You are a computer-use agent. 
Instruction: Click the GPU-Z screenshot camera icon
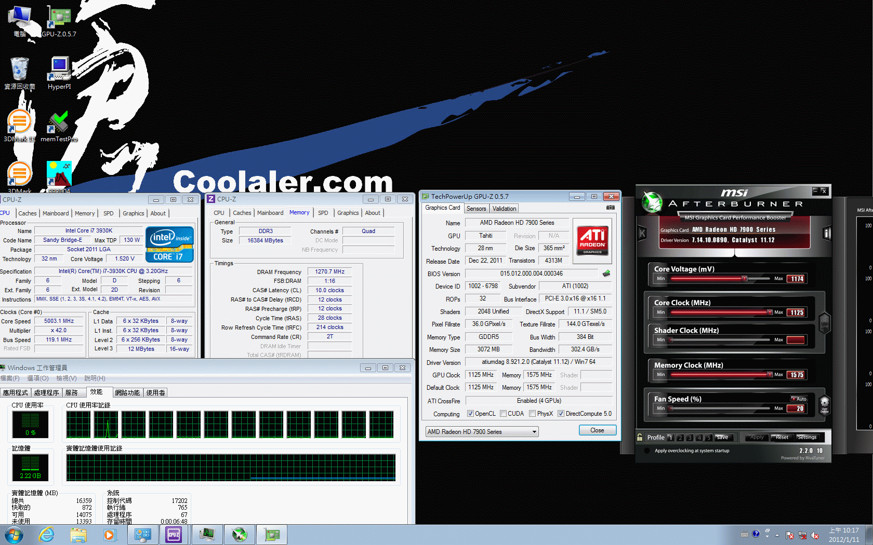610,208
